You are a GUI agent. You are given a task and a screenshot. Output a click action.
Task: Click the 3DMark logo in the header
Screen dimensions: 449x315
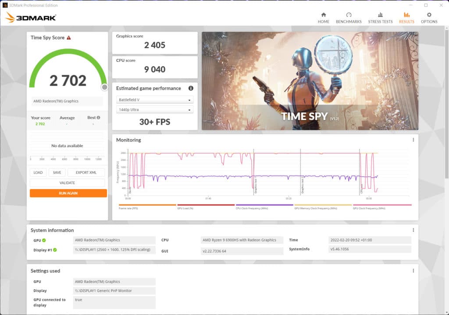tap(31, 17)
